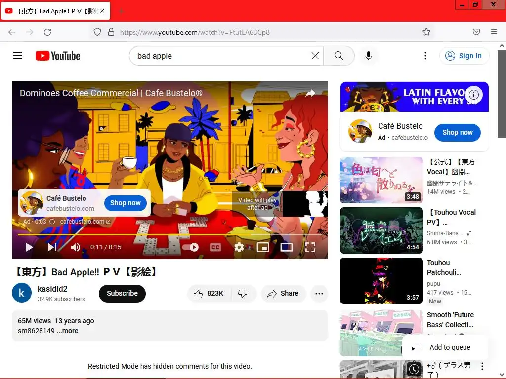Open Café Bustelo ad banner image
506x379 pixels.
click(x=415, y=97)
